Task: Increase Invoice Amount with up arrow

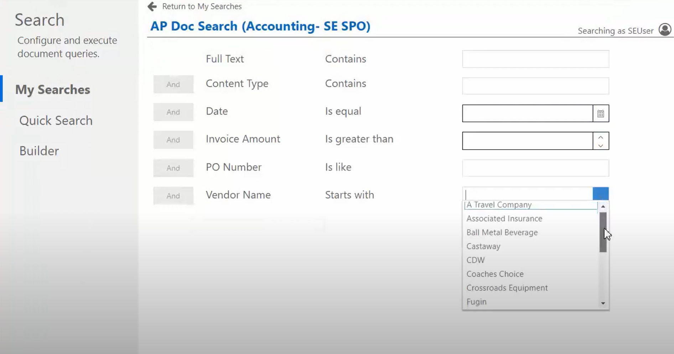Action: tap(601, 137)
